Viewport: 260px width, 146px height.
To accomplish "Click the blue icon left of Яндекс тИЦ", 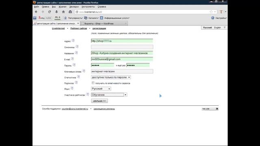I will (35, 18).
